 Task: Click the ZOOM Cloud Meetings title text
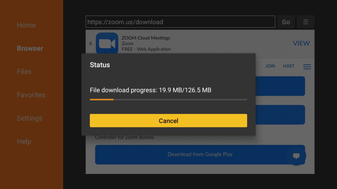pyautogui.click(x=146, y=38)
